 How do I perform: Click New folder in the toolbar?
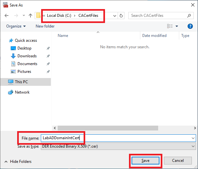click(45, 26)
